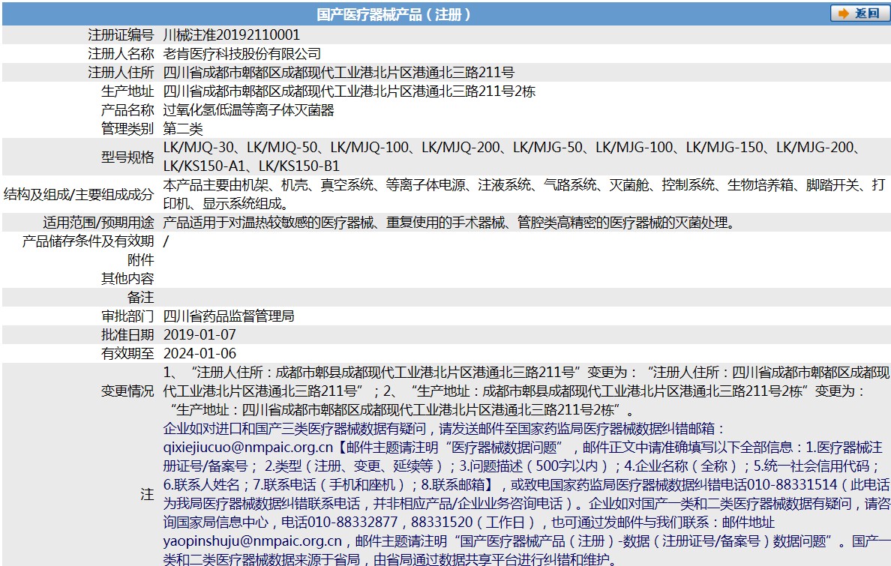This screenshot has height=566, width=891.
Task: Click the 注 note label
Action: (147, 494)
